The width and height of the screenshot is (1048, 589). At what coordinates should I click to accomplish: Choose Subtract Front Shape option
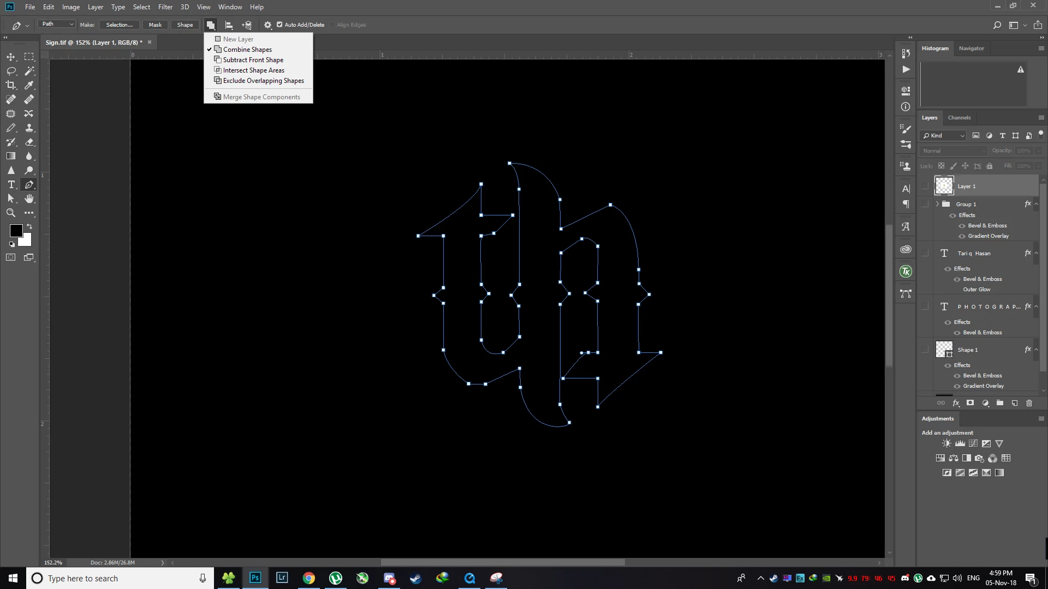click(x=253, y=60)
